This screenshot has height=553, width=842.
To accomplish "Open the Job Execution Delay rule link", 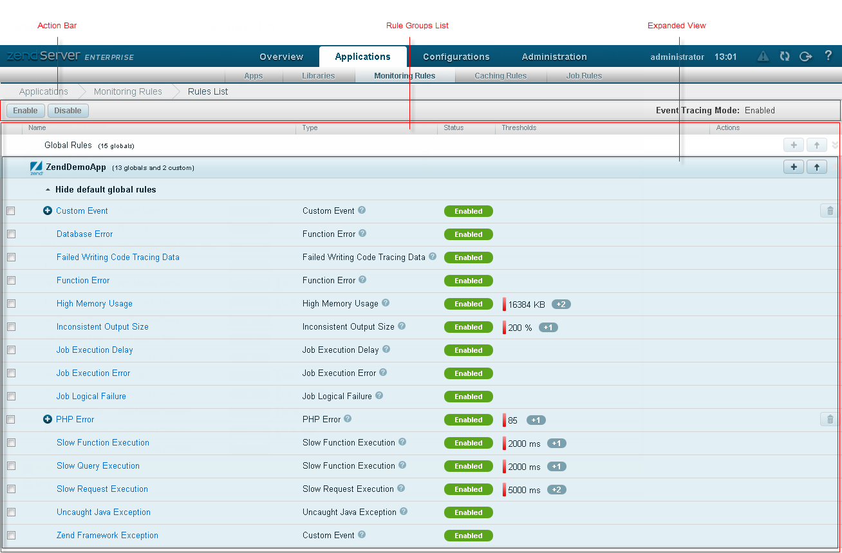I will pos(95,350).
